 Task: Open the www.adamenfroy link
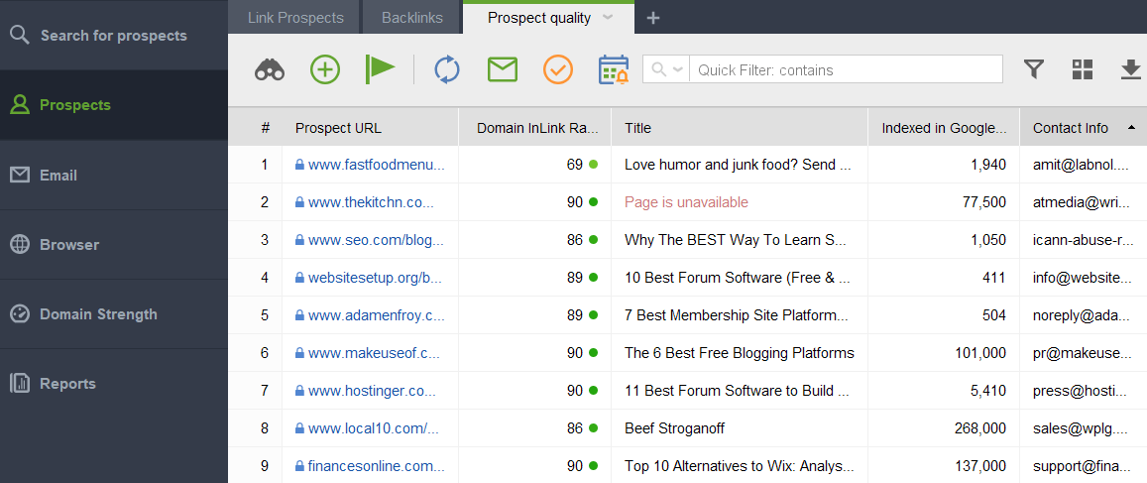tap(376, 315)
